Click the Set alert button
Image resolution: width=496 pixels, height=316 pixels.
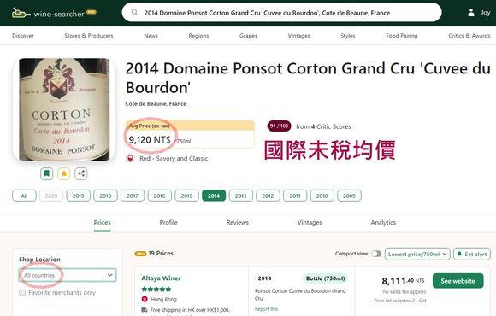[x=472, y=254]
